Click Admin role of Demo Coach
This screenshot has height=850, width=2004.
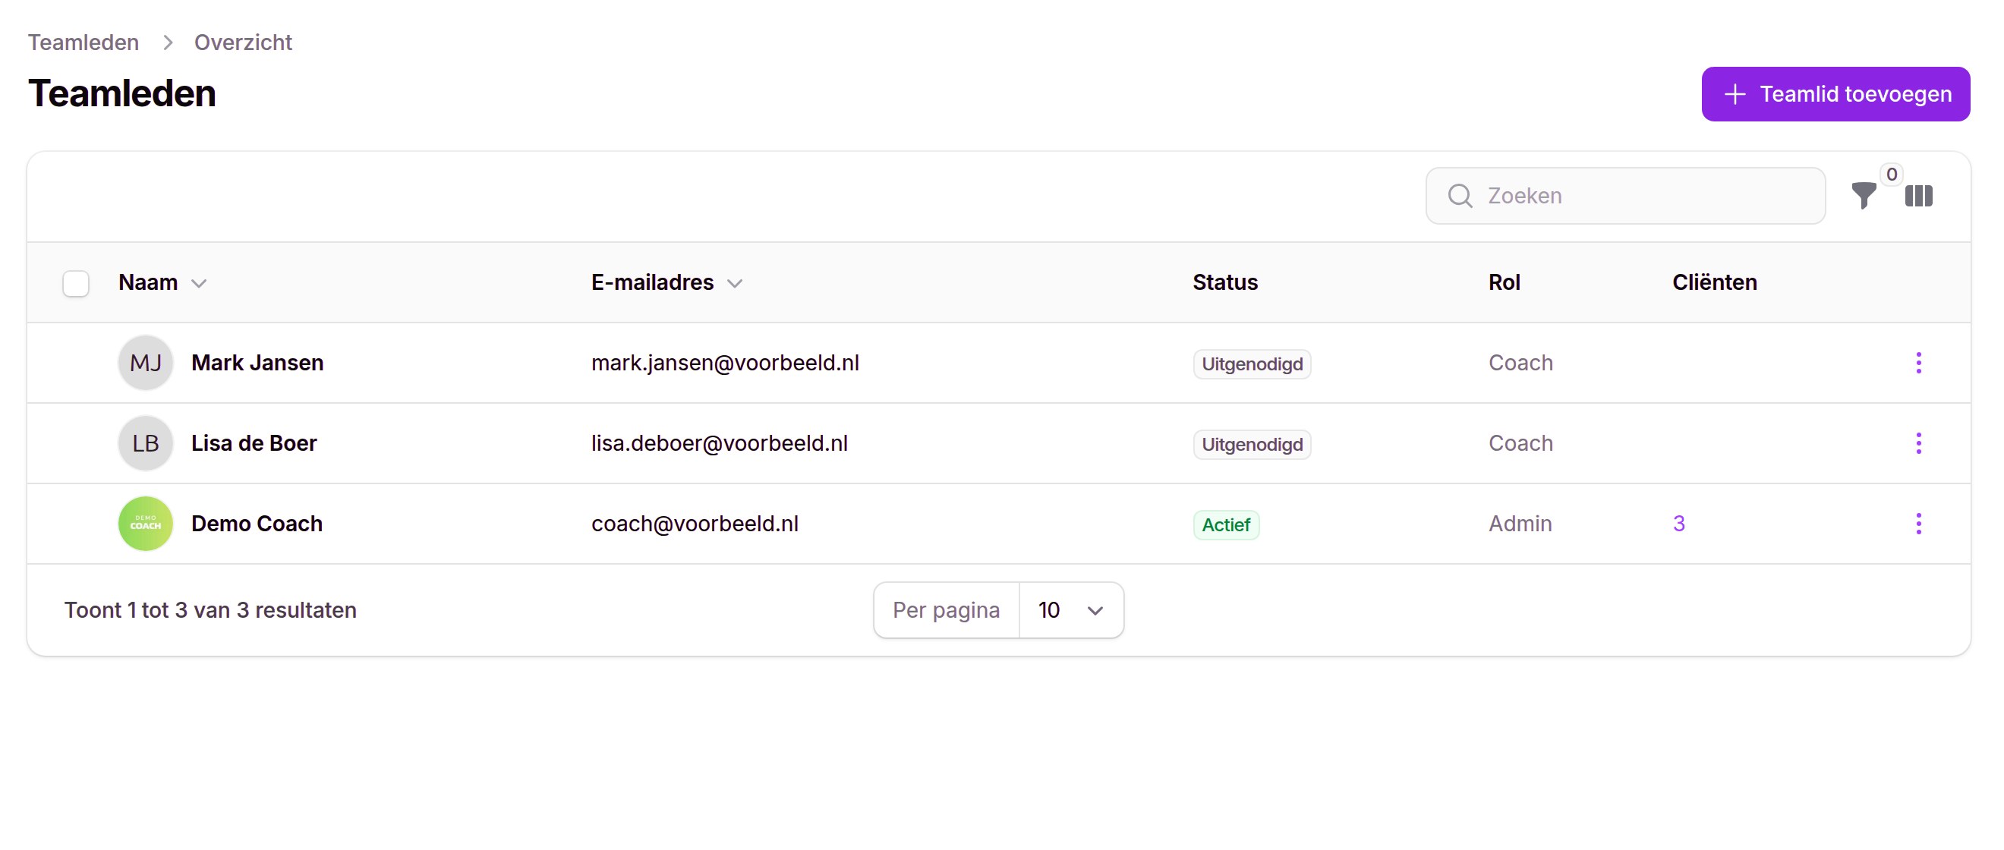(x=1520, y=524)
